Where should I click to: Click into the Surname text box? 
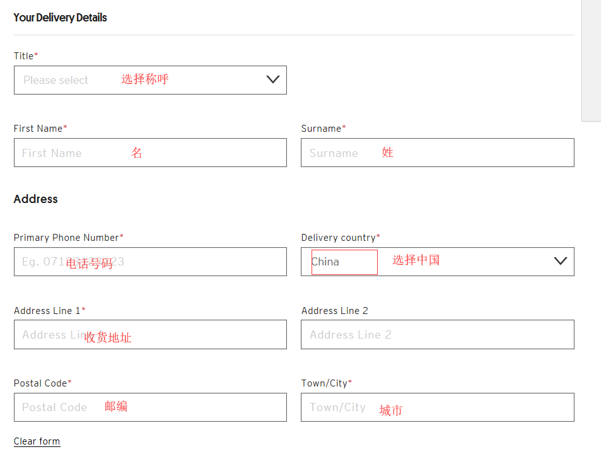coord(437,153)
